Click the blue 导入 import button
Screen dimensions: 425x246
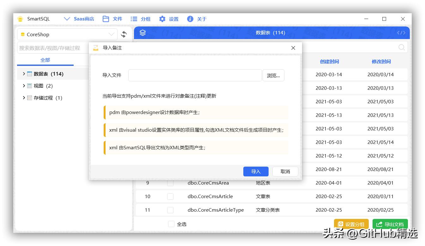pyautogui.click(x=256, y=171)
